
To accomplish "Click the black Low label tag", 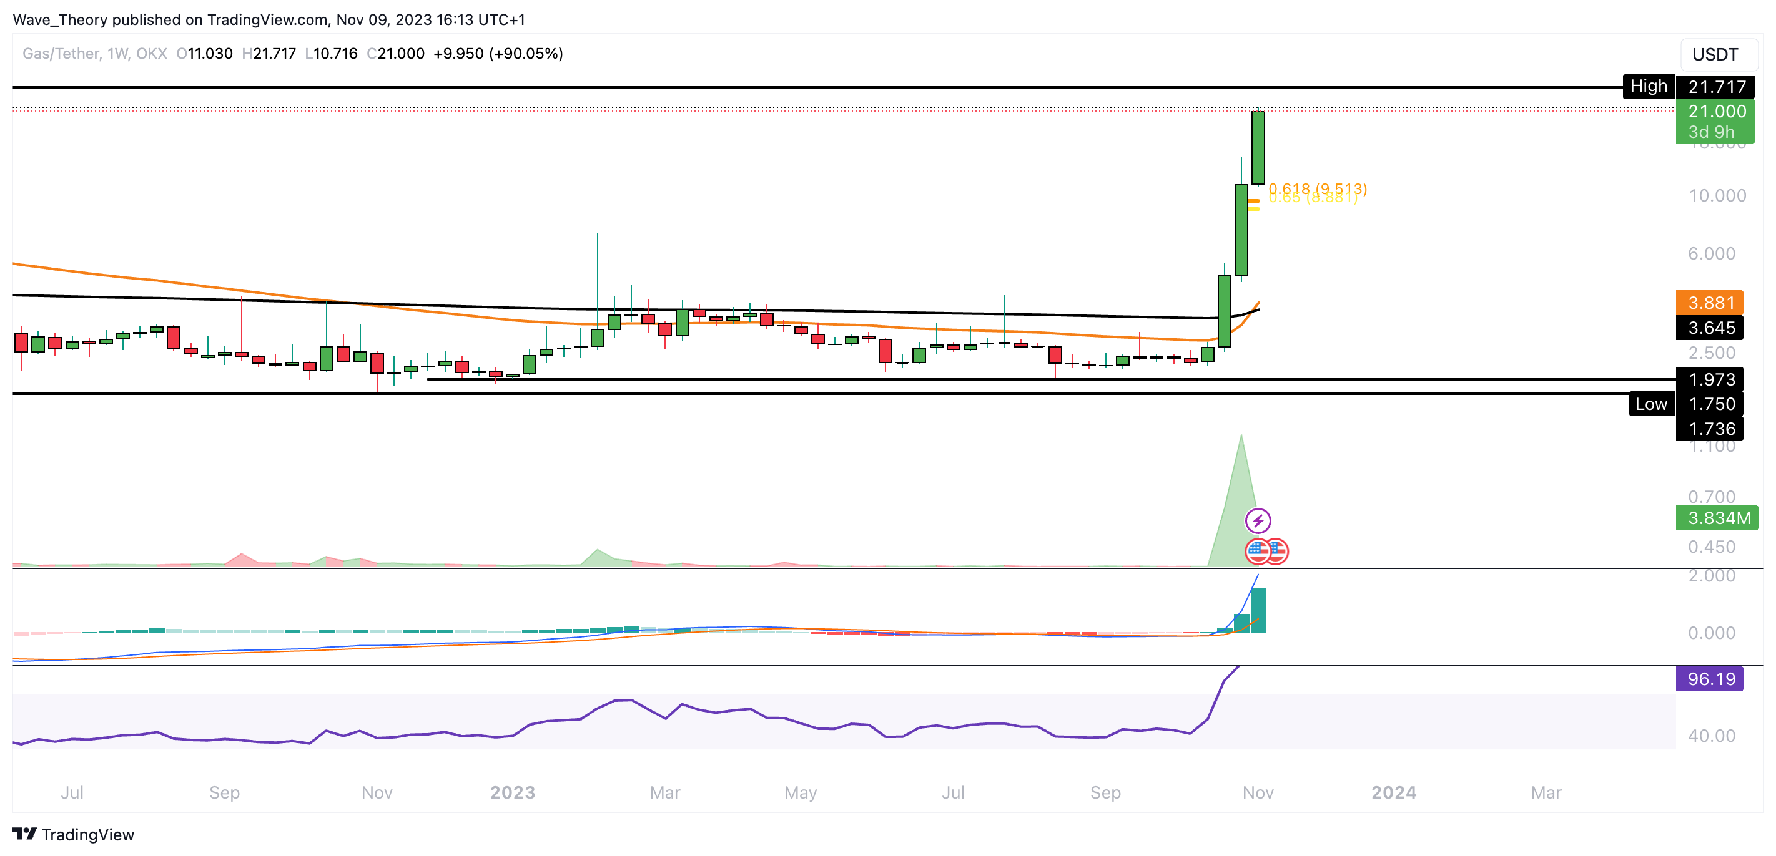I will (x=1651, y=404).
